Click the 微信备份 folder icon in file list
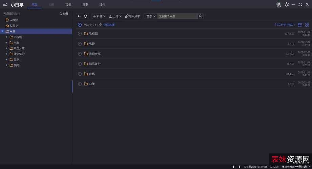 coord(86,64)
